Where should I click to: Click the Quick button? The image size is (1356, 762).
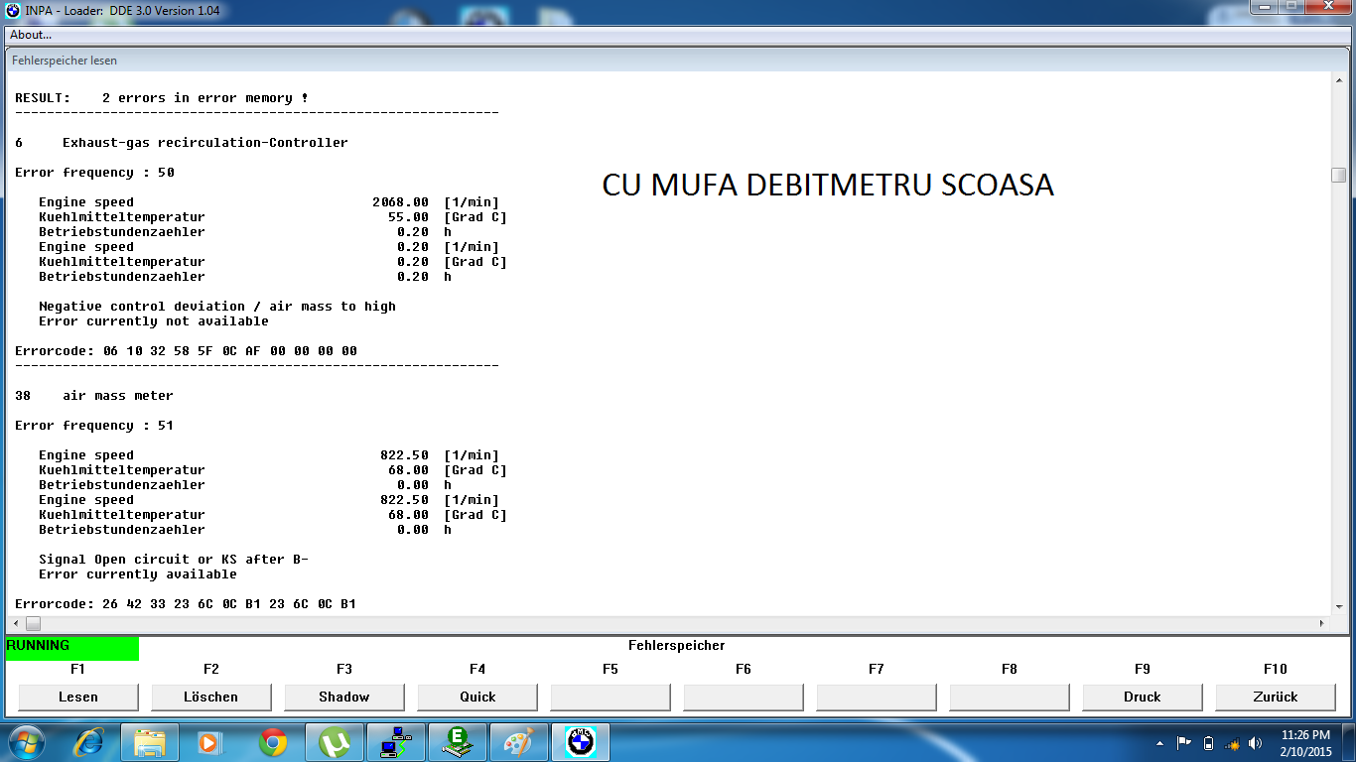tap(477, 698)
